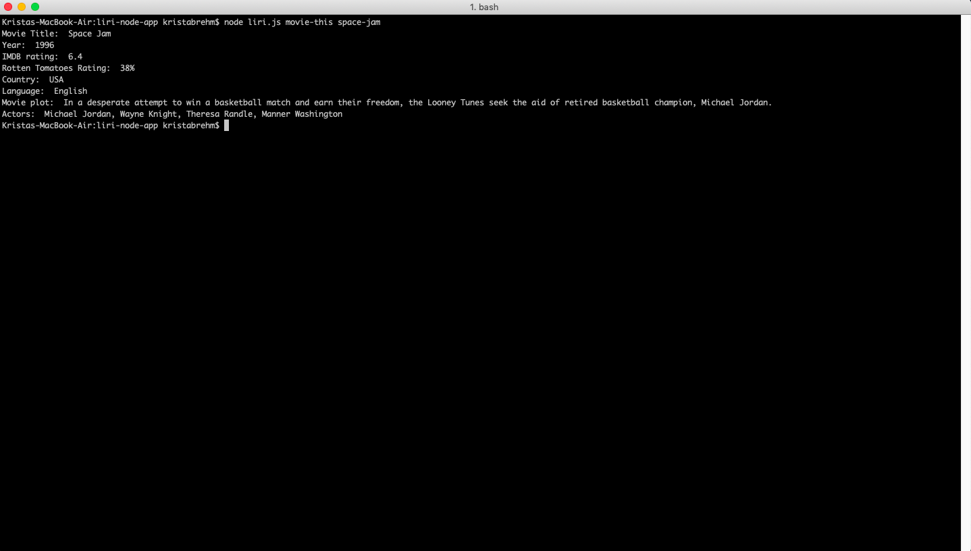The height and width of the screenshot is (551, 971).
Task: Click the "Rotten Tomatoes Rating: 38%" text
Action: pyautogui.click(x=68, y=68)
